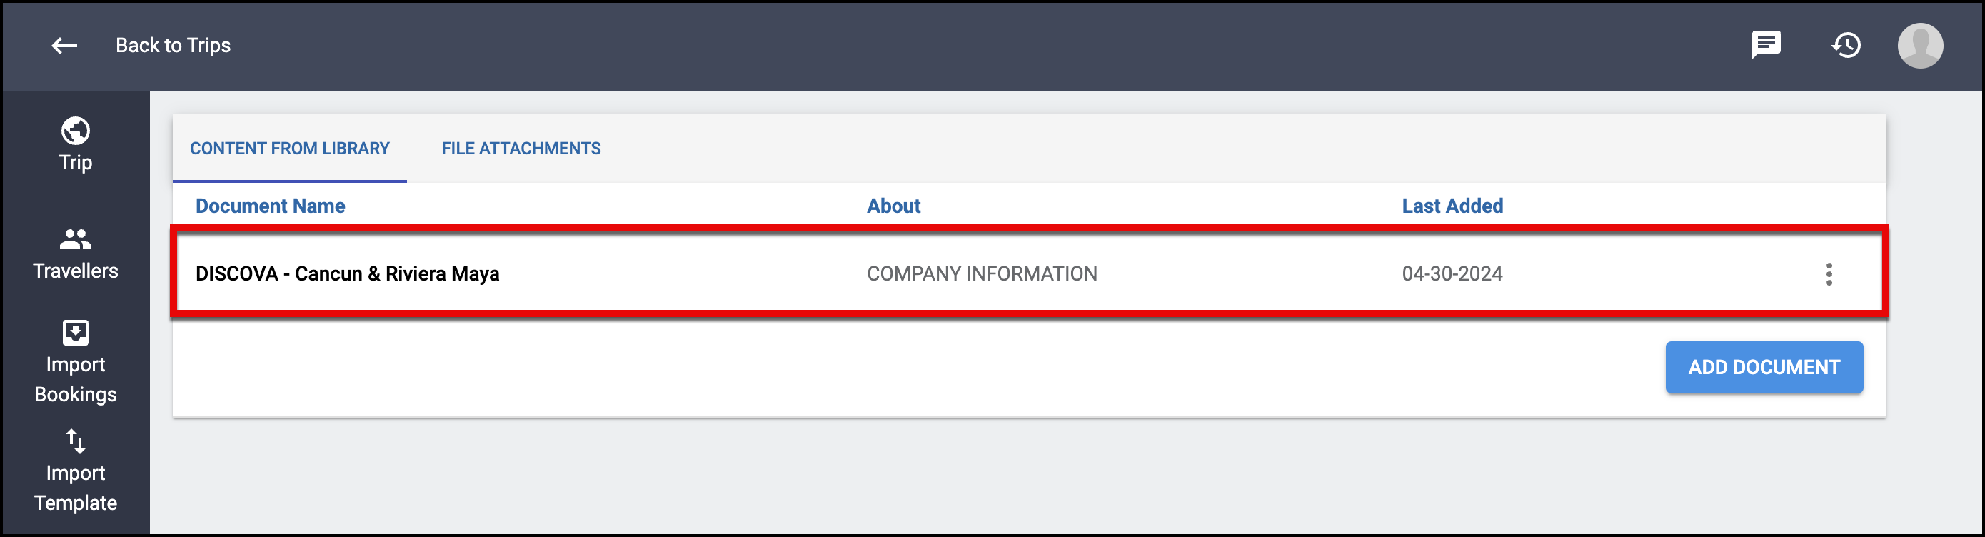Select the Trip globe icon
The image size is (1985, 537).
76,131
